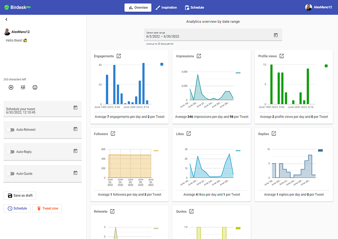Click the average likes per day summary
This screenshot has height=239, width=338.
click(x=212, y=194)
